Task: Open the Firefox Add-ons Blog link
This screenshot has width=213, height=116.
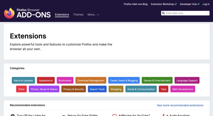Action: click(x=136, y=4)
